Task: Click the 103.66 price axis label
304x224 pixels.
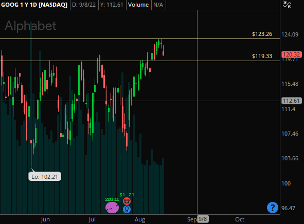Action: click(290, 158)
